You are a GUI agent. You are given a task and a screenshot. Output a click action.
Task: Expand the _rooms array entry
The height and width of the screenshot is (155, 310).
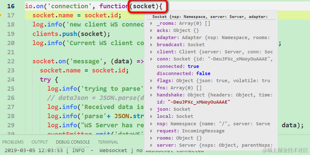coord(151,23)
